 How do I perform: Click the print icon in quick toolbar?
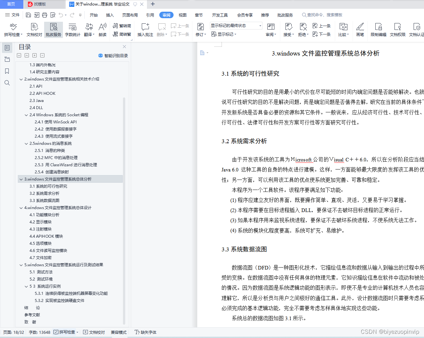pyautogui.click(x=45, y=15)
